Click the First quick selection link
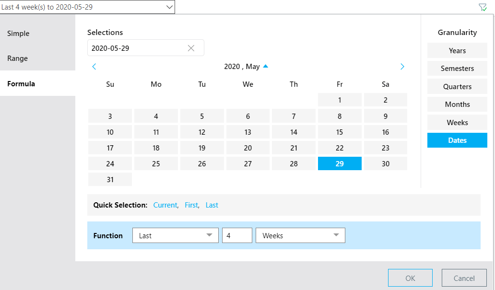 191,205
